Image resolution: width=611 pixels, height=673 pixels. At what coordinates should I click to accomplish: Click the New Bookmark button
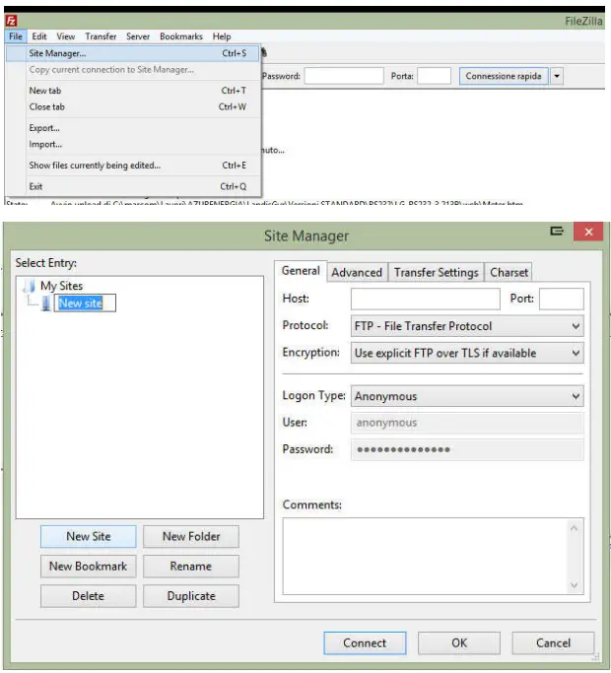(89, 567)
